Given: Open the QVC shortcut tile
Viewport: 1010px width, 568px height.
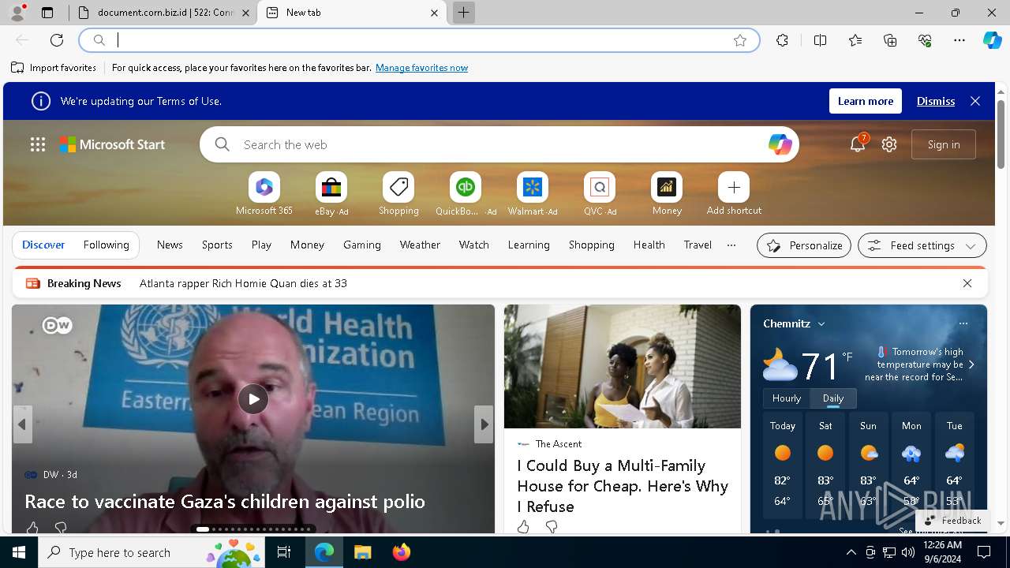Looking at the screenshot, I should click(x=600, y=188).
